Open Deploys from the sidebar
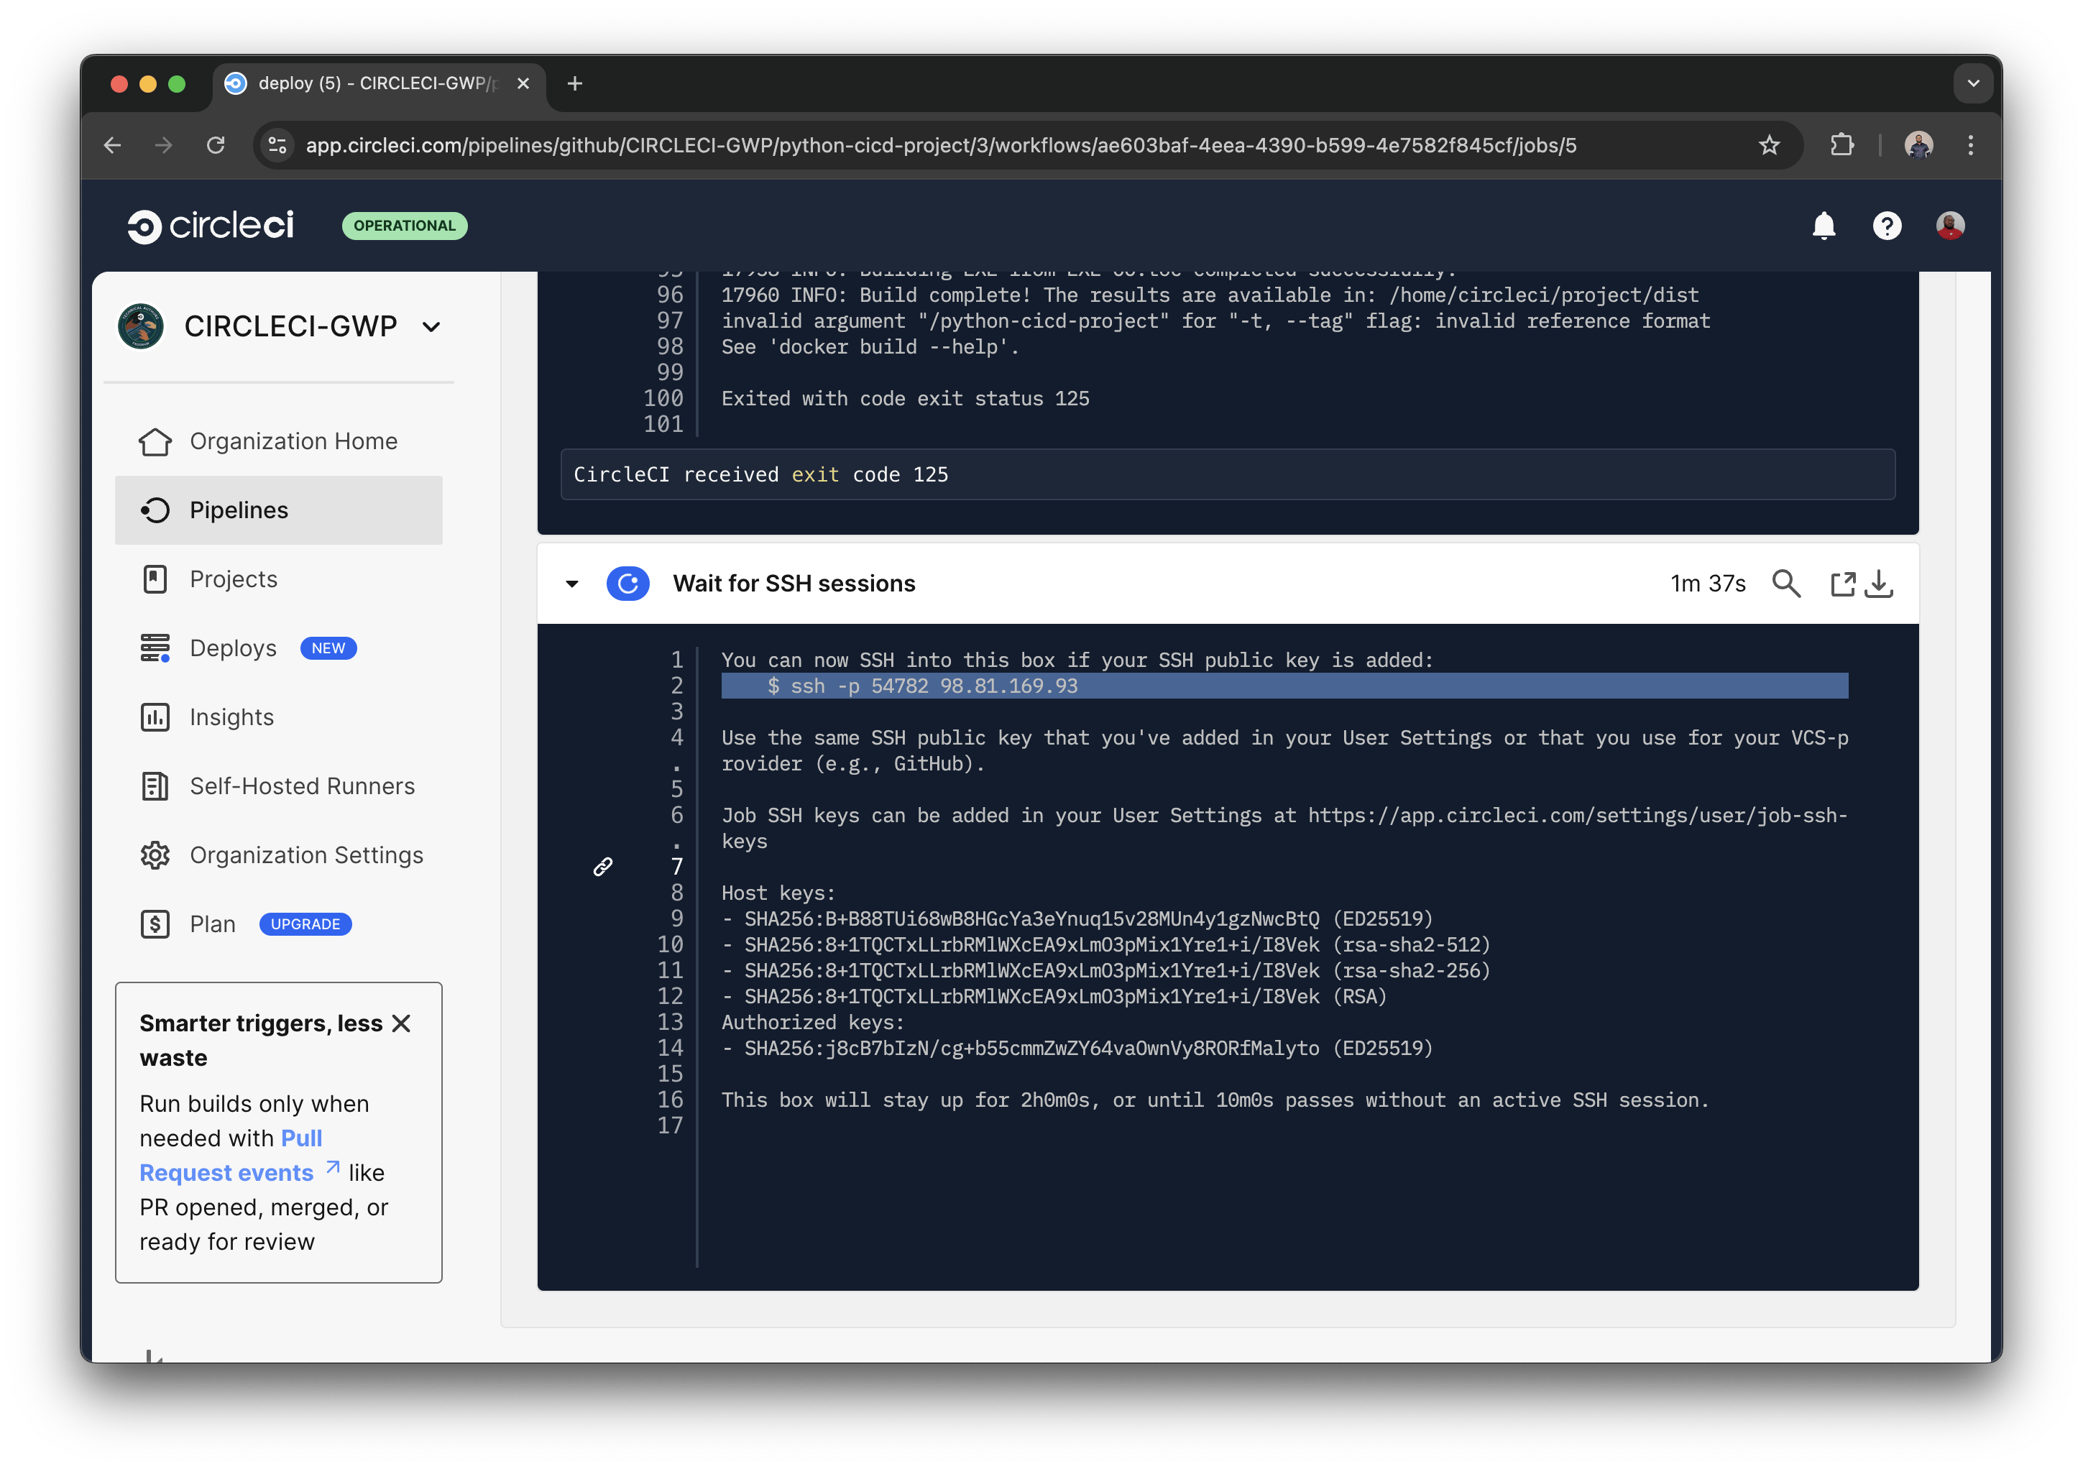This screenshot has height=1469, width=2083. point(233,648)
